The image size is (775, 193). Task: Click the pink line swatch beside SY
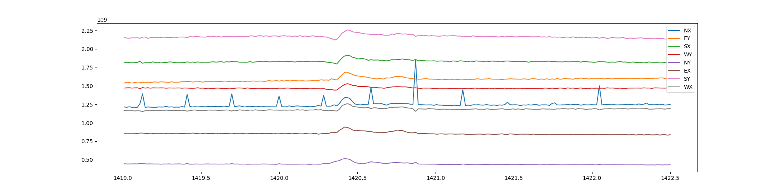pyautogui.click(x=674, y=79)
